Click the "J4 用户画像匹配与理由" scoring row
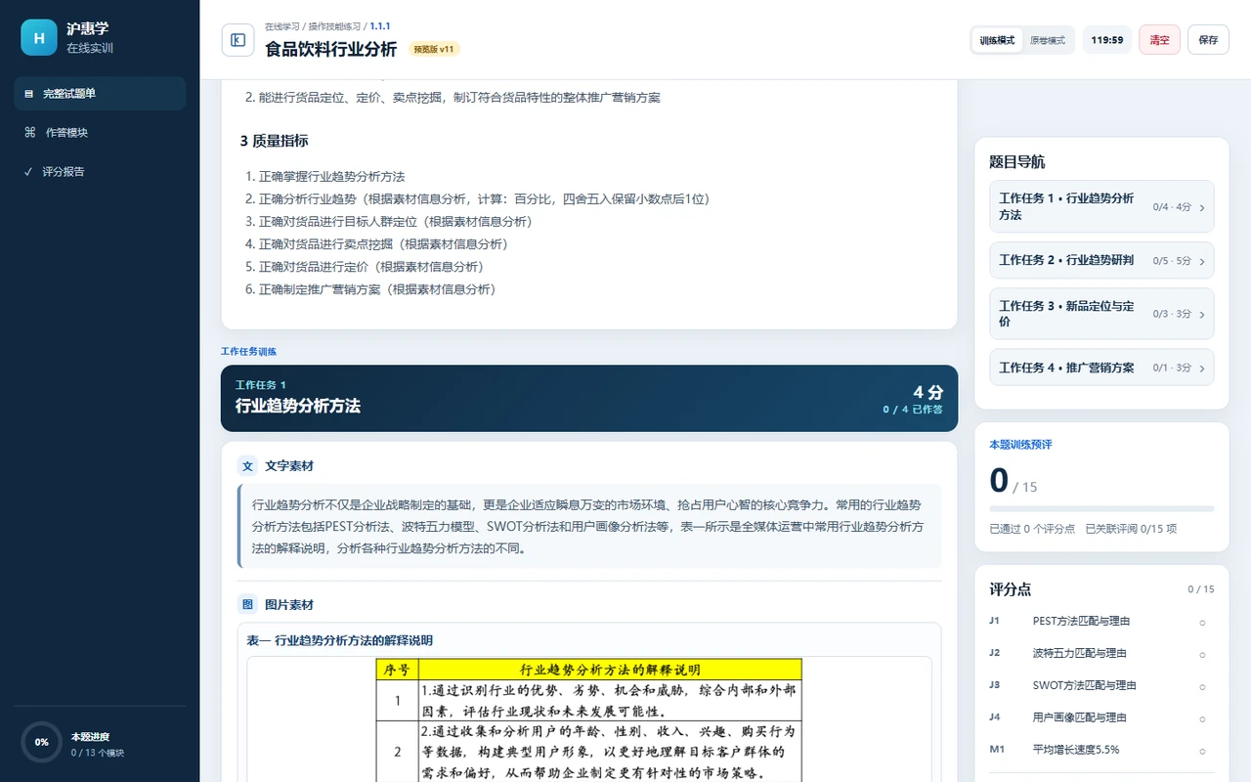This screenshot has height=782, width=1251. [1101, 717]
